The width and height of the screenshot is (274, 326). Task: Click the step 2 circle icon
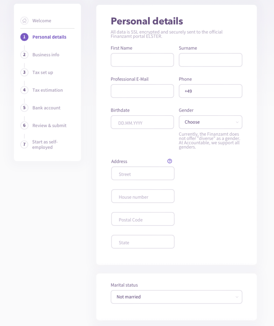point(24,55)
